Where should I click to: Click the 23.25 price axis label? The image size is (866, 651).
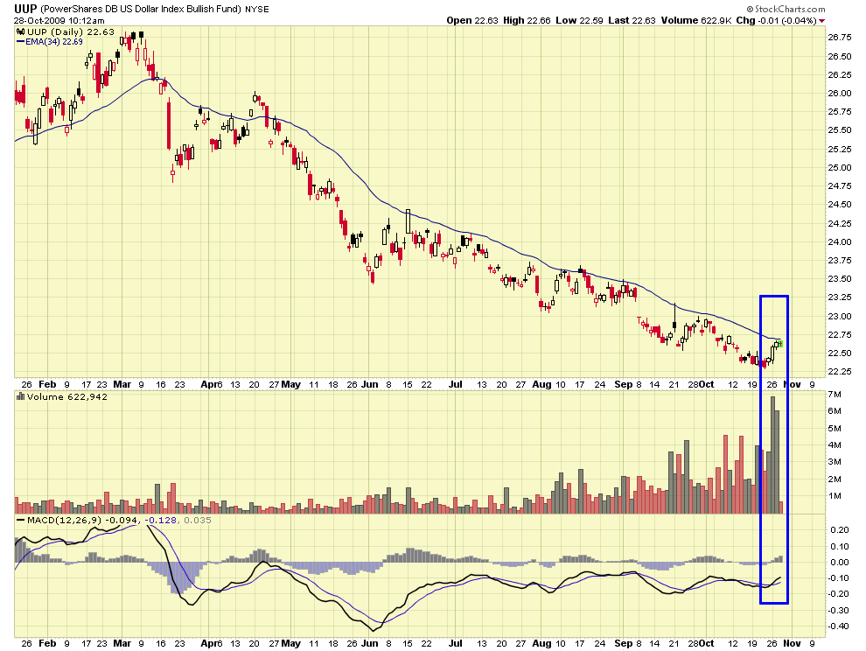(x=840, y=297)
